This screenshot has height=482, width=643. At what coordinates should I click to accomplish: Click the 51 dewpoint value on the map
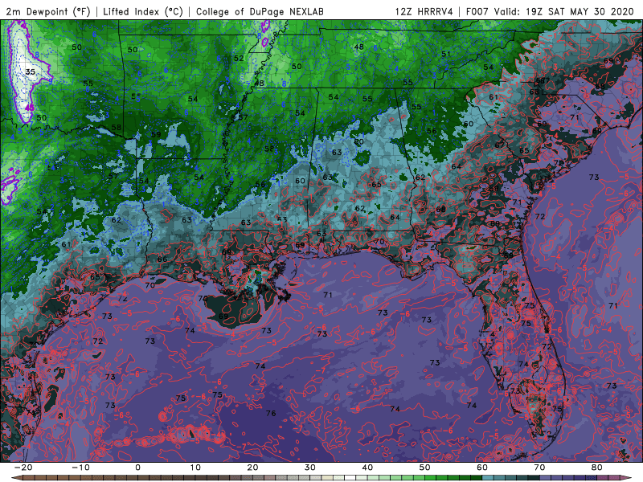click(x=446, y=54)
